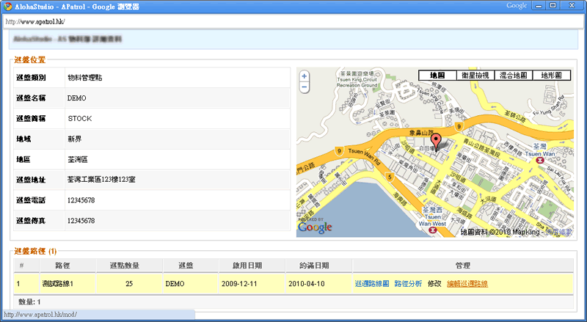587x322 pixels.
Task: Click DEMO value beside 巡盤名稱
Action: [x=77, y=98]
